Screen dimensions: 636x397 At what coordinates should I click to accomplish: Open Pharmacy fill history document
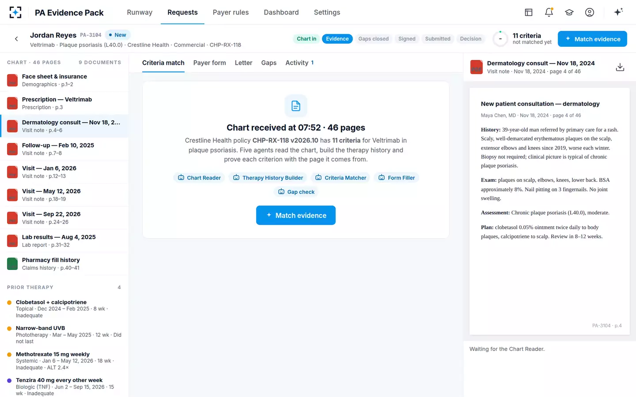pyautogui.click(x=64, y=264)
